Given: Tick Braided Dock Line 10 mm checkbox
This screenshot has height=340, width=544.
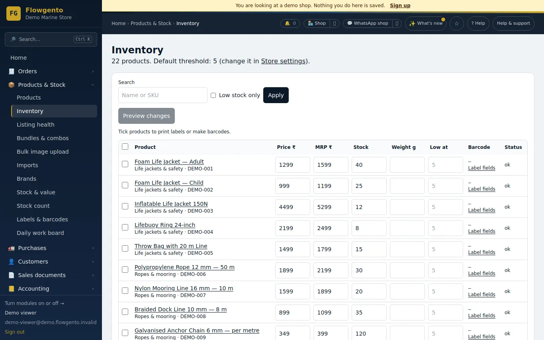Looking at the screenshot, I should point(125,312).
